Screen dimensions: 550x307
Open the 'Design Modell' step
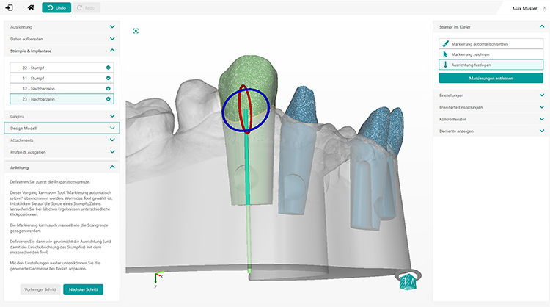[x=60, y=128]
